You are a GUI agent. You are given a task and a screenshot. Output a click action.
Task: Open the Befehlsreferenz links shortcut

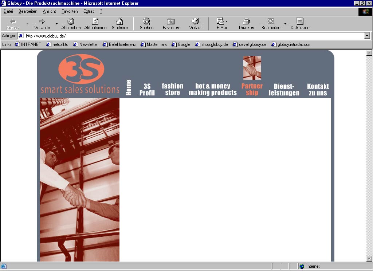[x=119, y=44]
